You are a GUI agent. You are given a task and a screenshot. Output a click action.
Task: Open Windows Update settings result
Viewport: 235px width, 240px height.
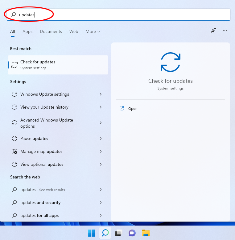[x=58, y=94]
